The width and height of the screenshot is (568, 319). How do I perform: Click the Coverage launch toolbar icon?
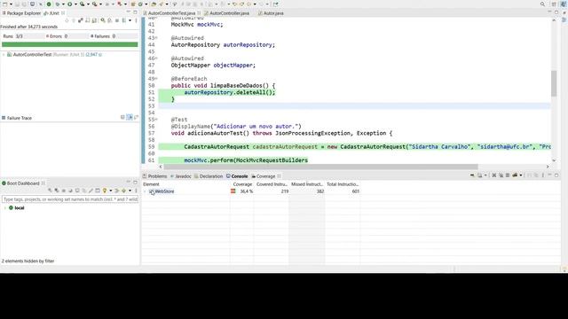point(83,4)
